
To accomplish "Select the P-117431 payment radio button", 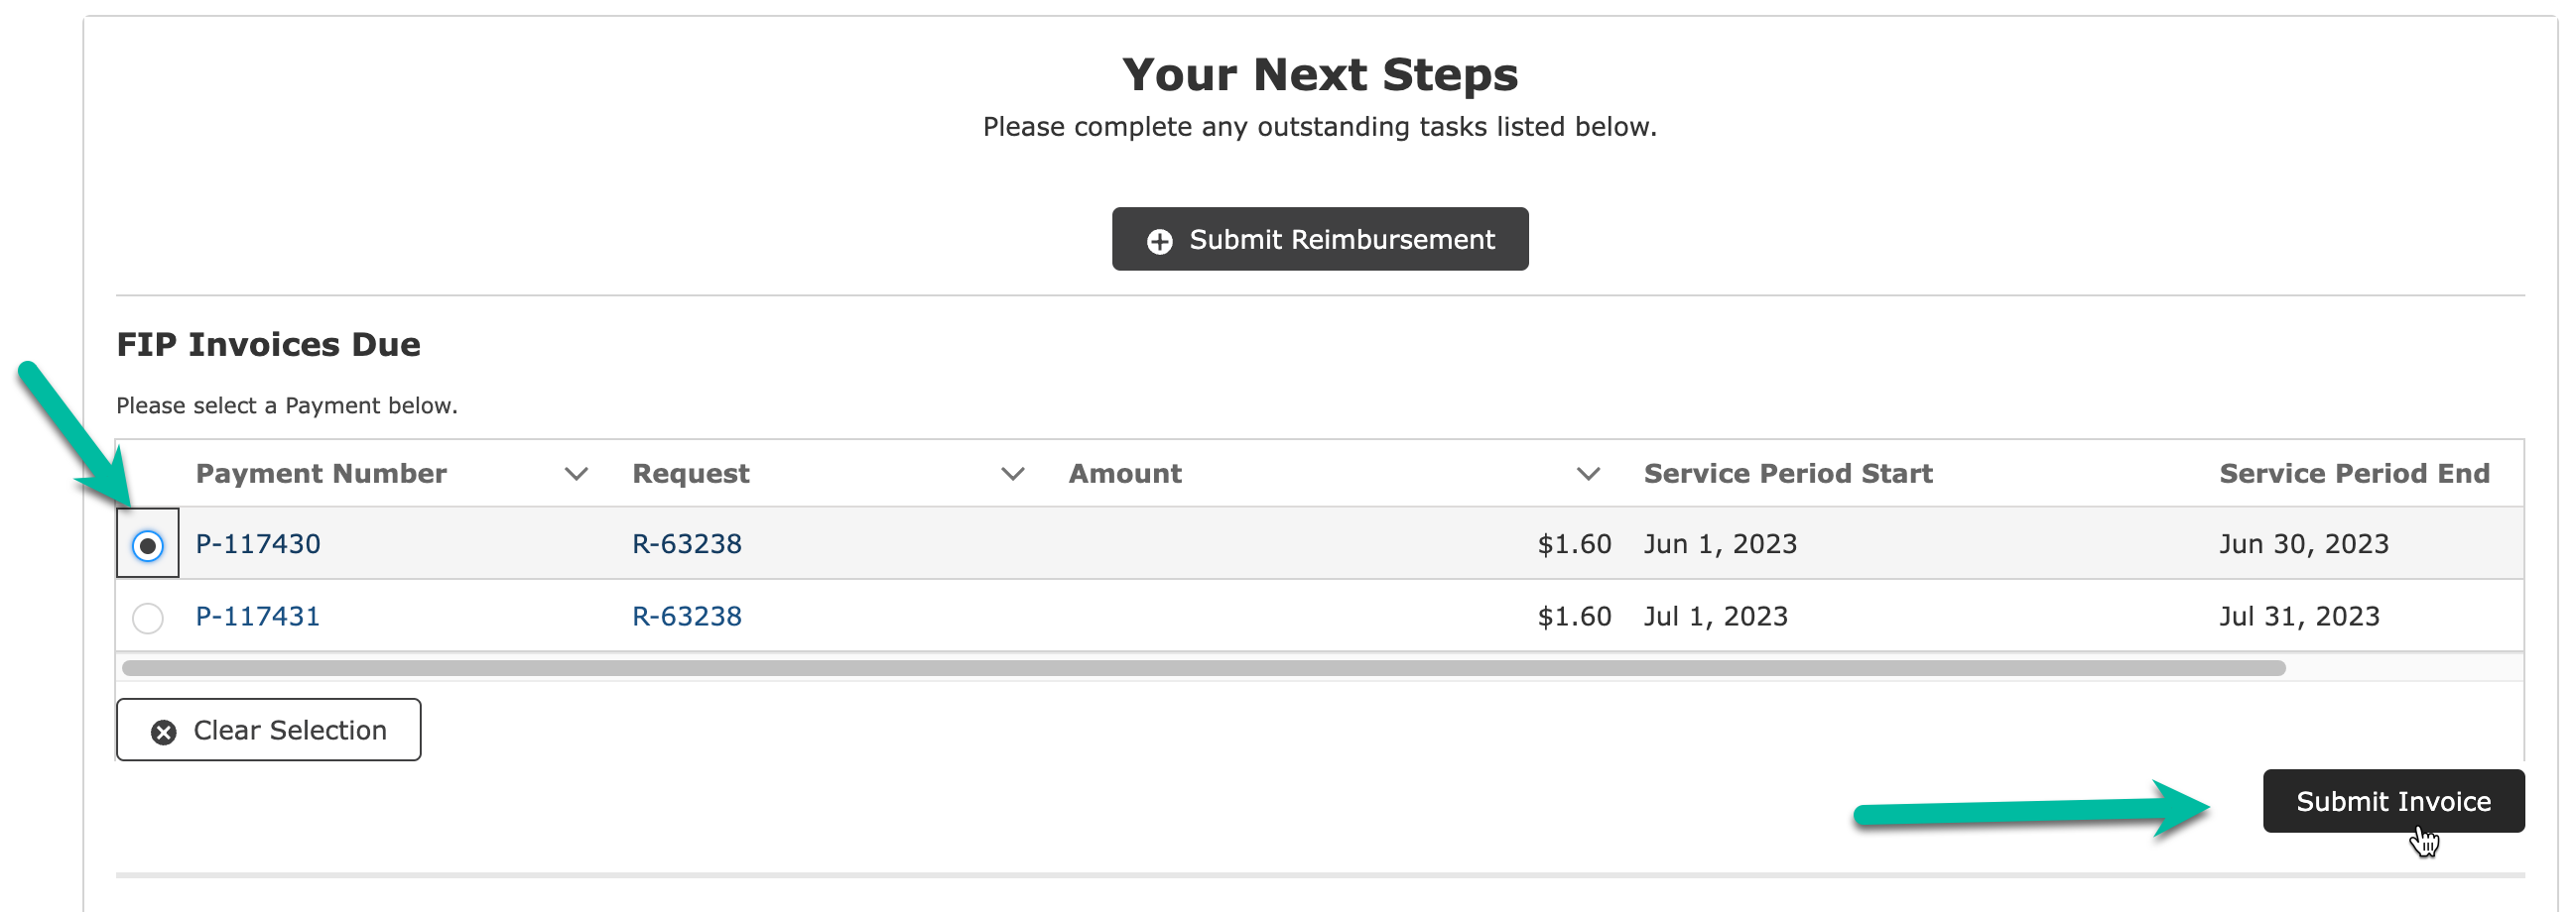I will click(x=148, y=619).
